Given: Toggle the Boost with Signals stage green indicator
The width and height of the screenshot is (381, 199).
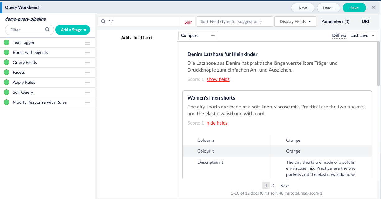Looking at the screenshot, I should pyautogui.click(x=7, y=53).
